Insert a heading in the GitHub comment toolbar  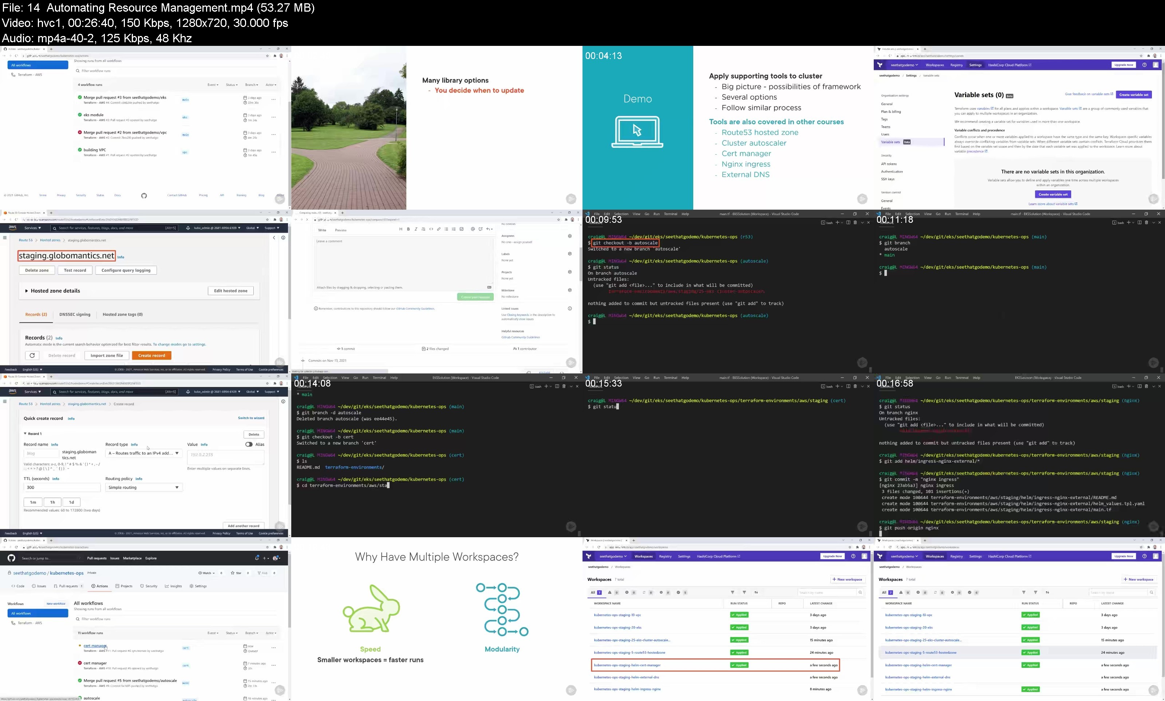pyautogui.click(x=400, y=229)
